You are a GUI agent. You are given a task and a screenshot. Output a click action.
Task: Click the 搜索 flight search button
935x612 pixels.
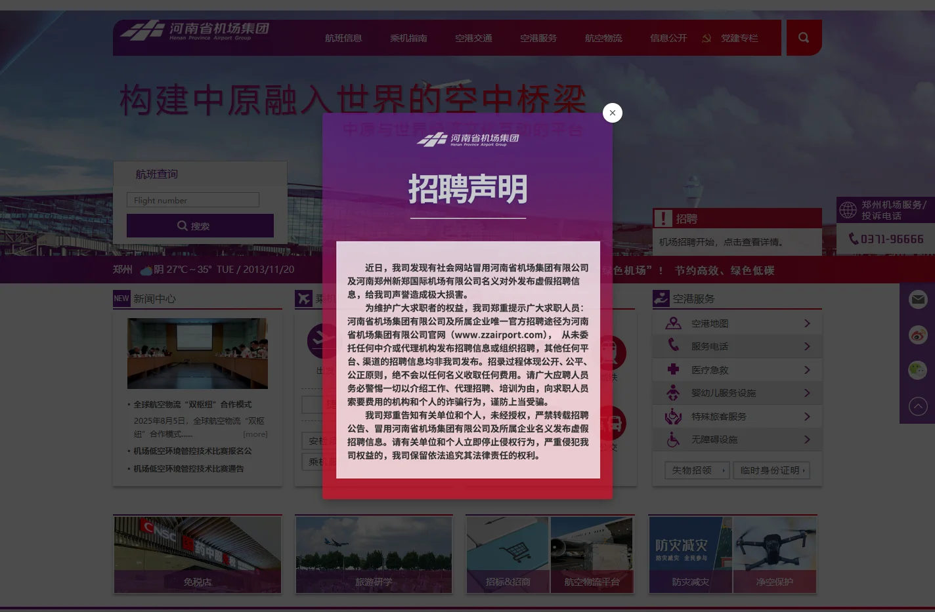(200, 226)
